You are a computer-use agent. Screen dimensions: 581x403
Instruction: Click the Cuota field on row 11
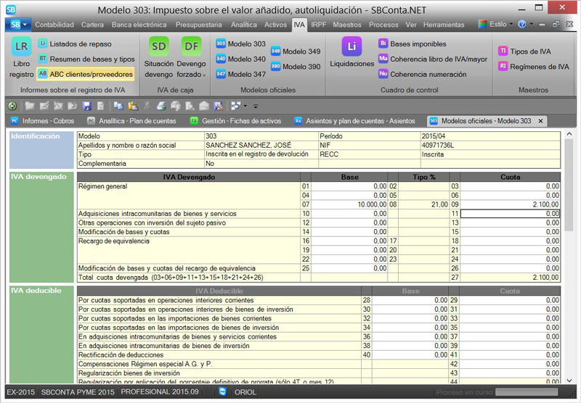pyautogui.click(x=510, y=214)
